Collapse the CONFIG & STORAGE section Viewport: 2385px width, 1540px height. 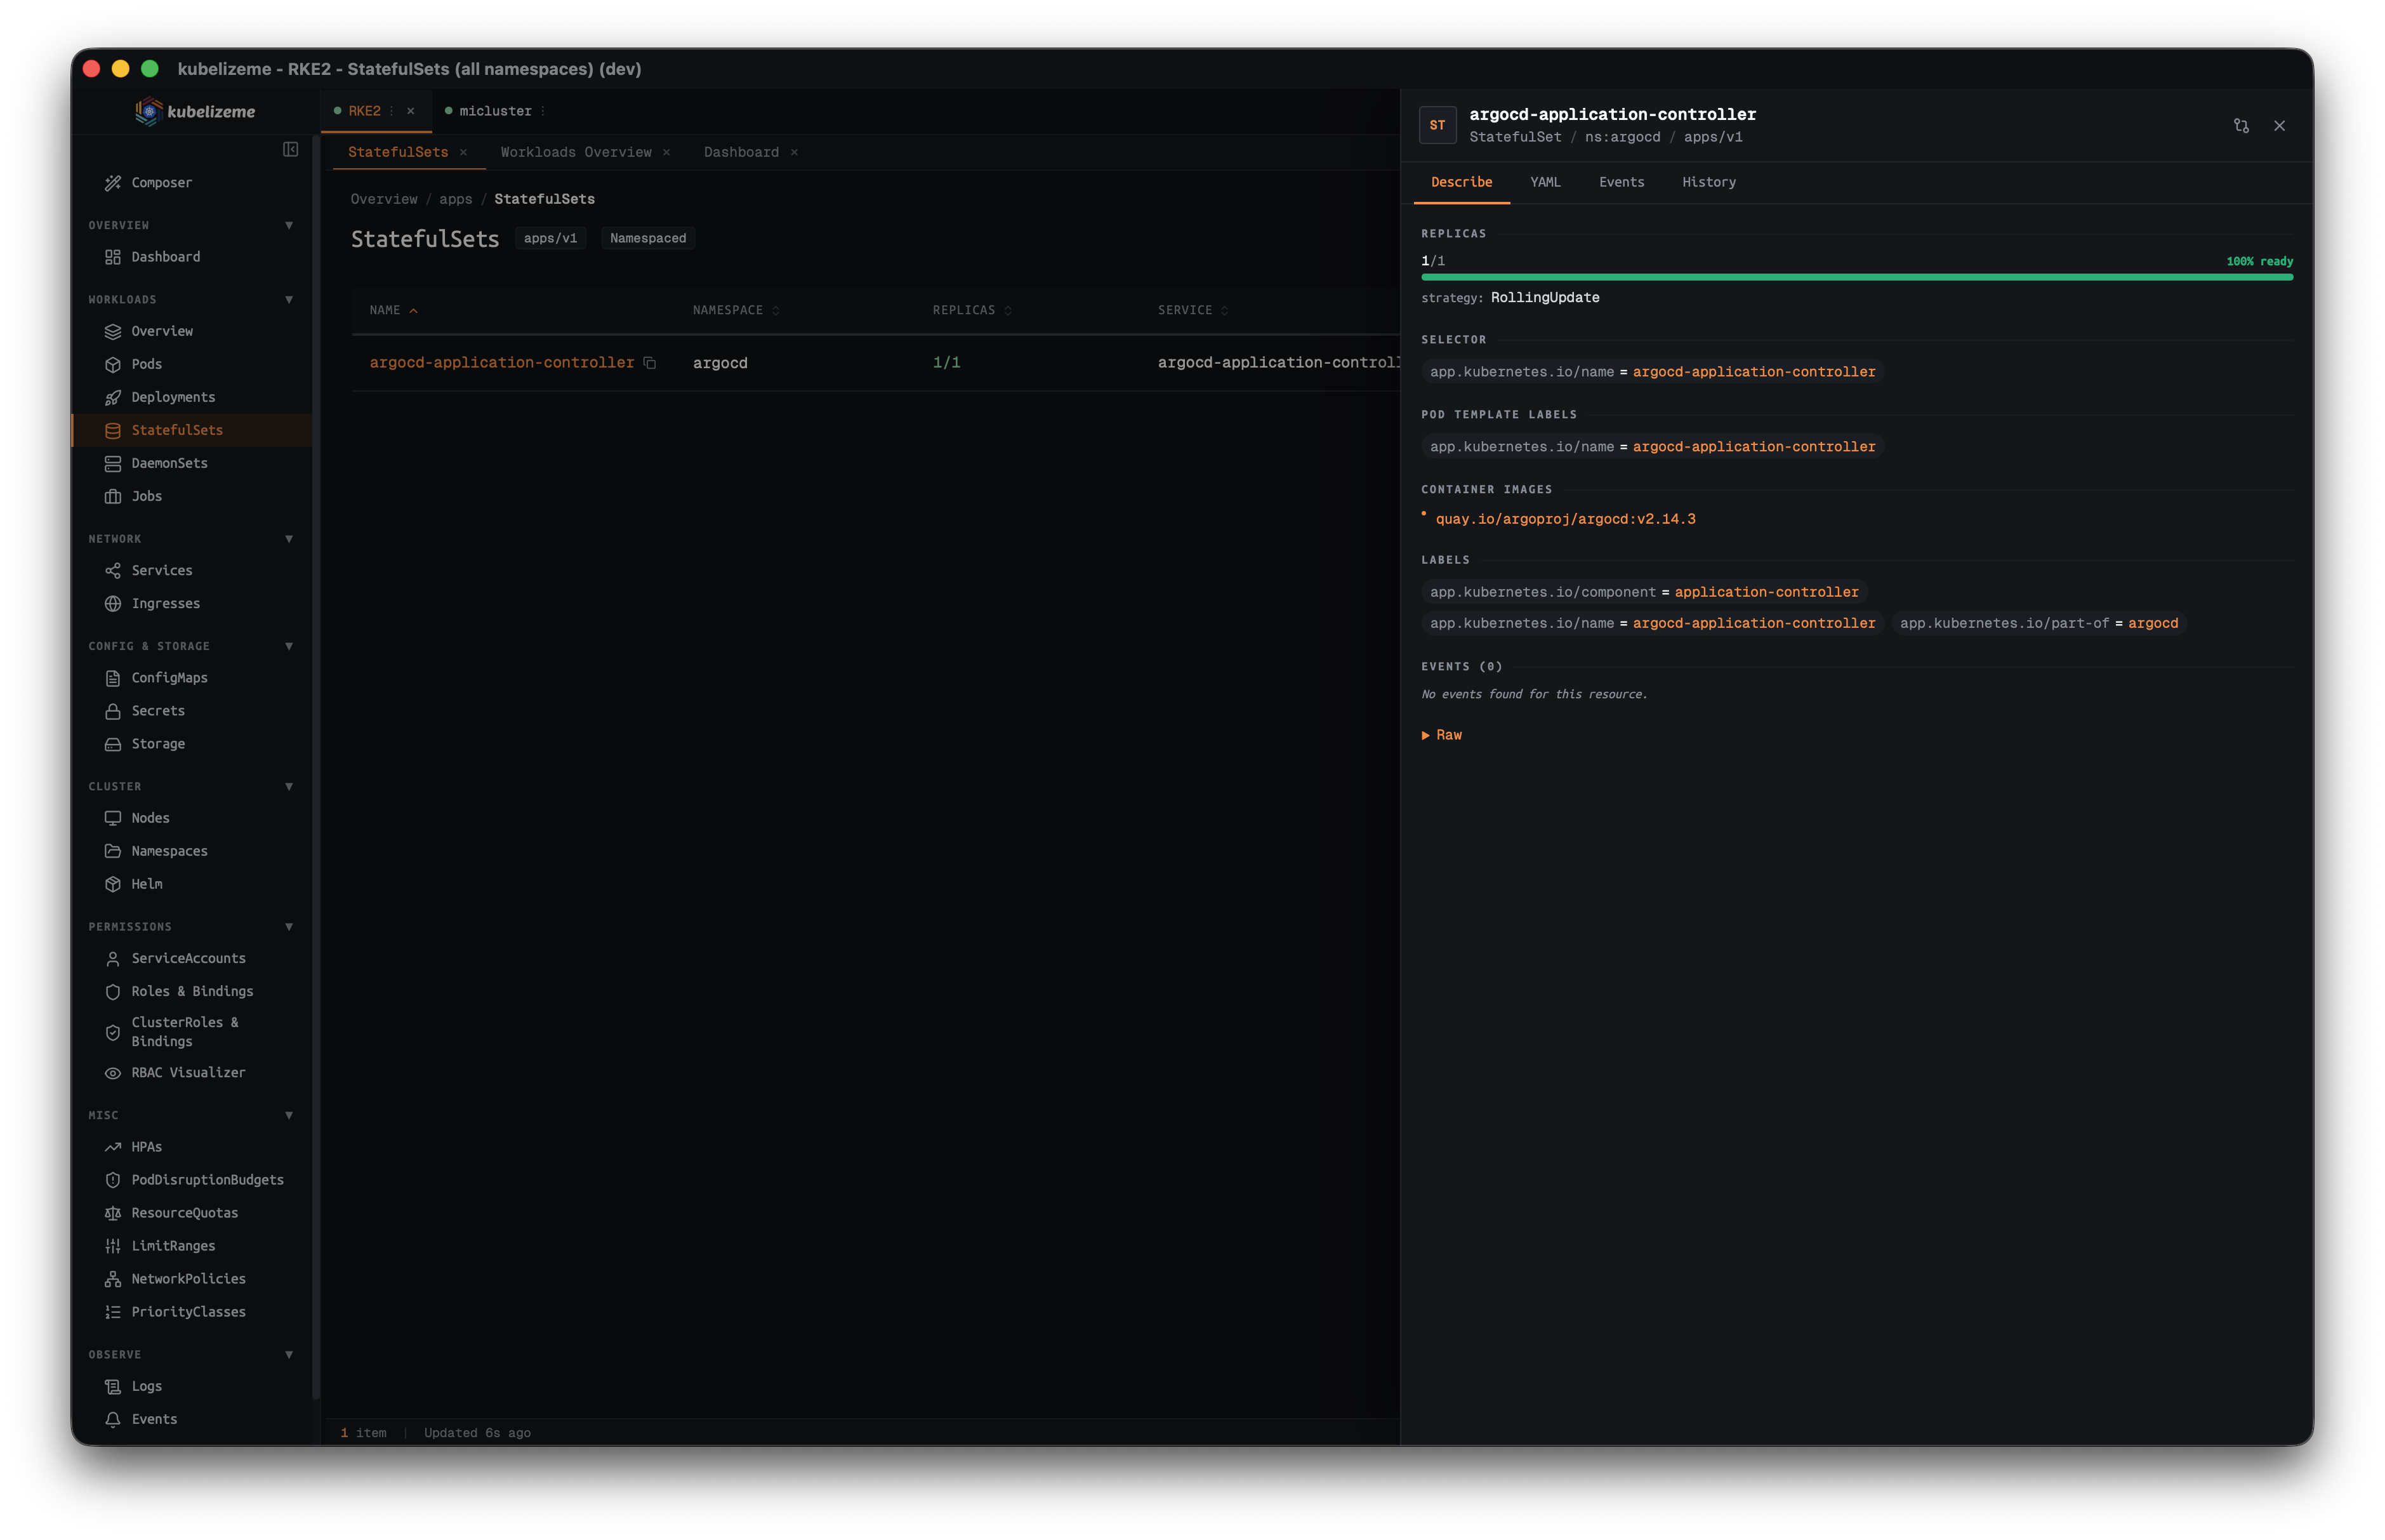tap(289, 646)
